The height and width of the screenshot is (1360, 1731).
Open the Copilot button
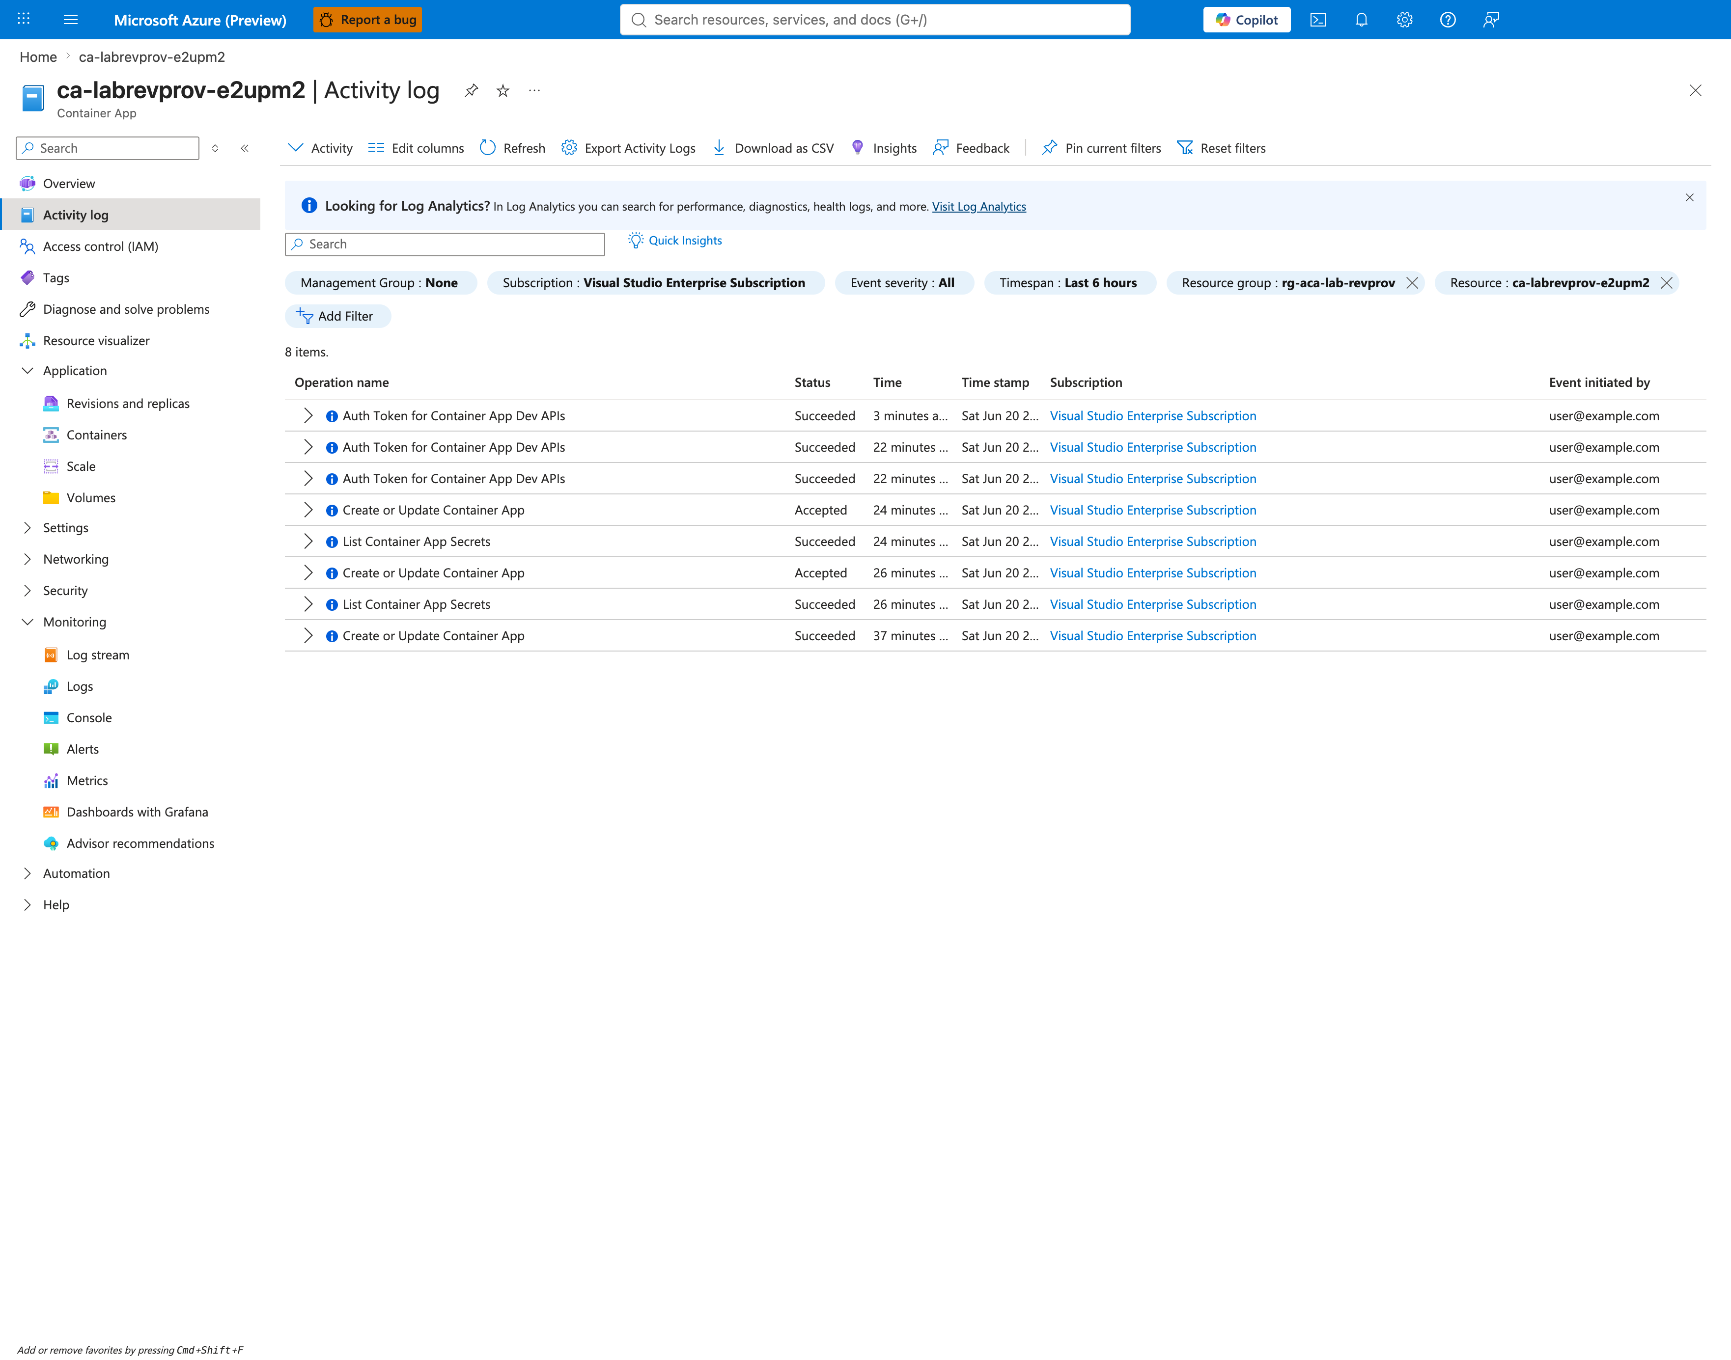point(1247,20)
